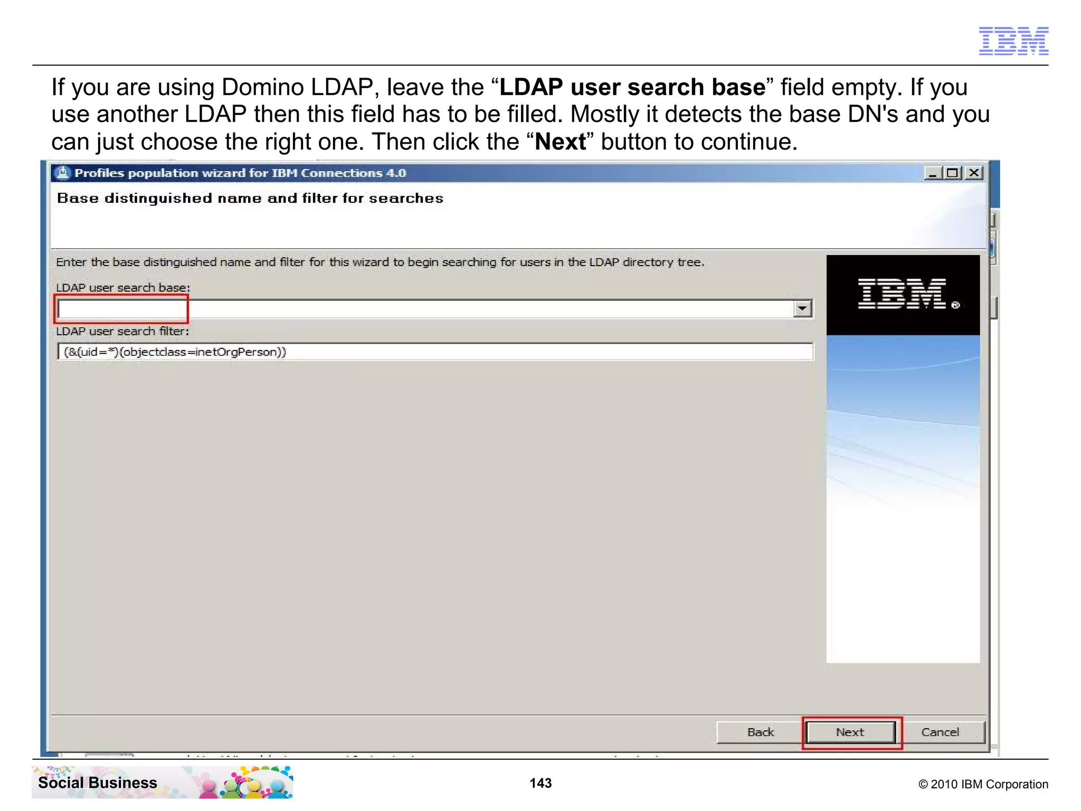
Task: Close the Profiles population wizard window
Action: click(974, 173)
